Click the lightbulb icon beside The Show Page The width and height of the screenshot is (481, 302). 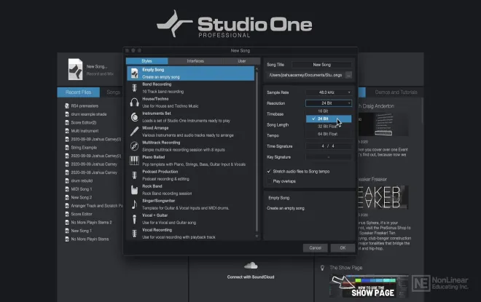click(x=322, y=268)
